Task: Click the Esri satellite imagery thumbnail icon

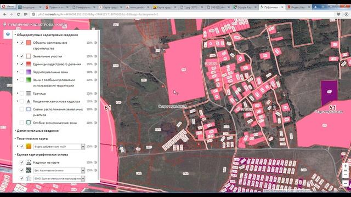Action: pos(29,170)
